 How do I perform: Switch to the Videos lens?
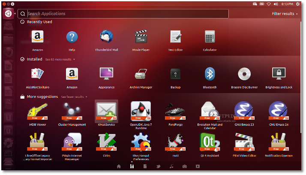click(198, 166)
